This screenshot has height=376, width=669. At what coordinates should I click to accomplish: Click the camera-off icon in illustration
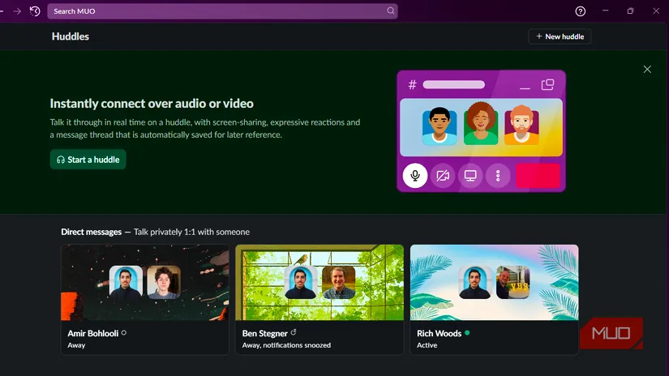443,175
